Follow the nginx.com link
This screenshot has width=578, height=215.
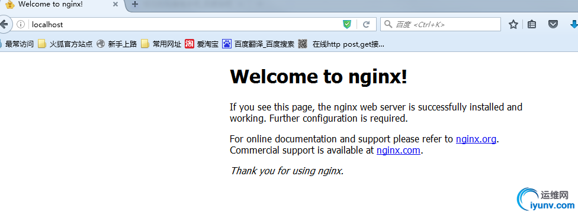click(x=398, y=150)
